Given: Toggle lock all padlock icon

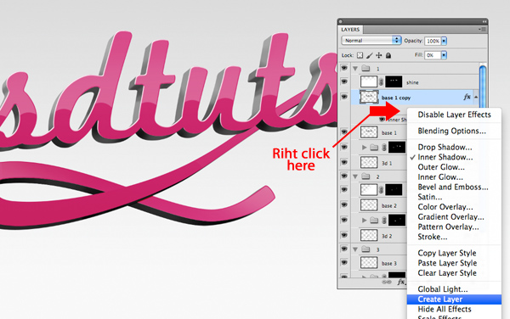Looking at the screenshot, I should pyautogui.click(x=388, y=55).
